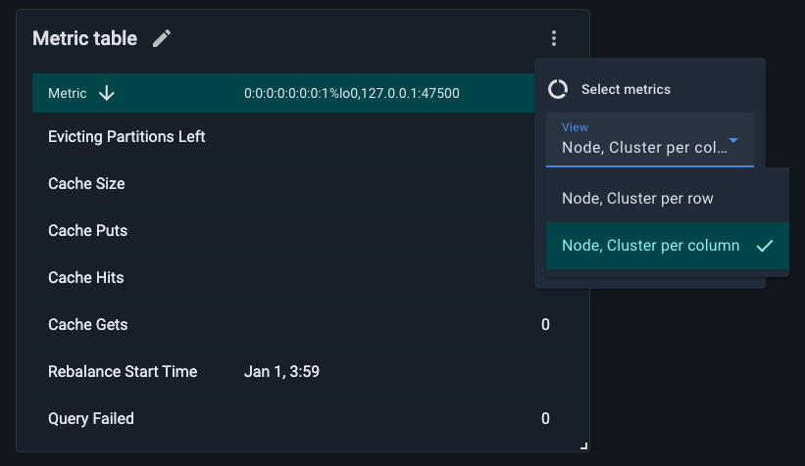This screenshot has height=466, width=805.
Task: Select the Cache Puts row
Action: pyautogui.click(x=87, y=230)
